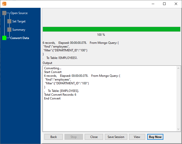Maximize the converter window
The width and height of the screenshot is (182, 144).
(x=164, y=4)
